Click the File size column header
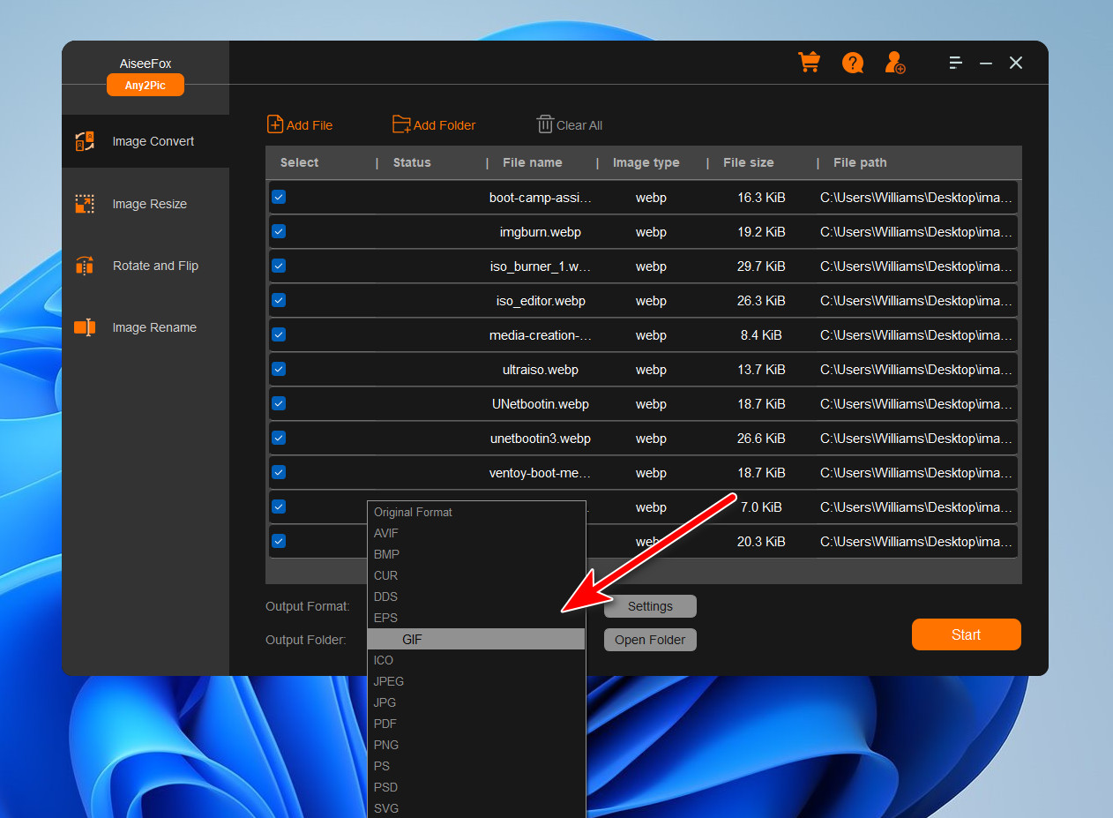The width and height of the screenshot is (1113, 818). [x=749, y=162]
